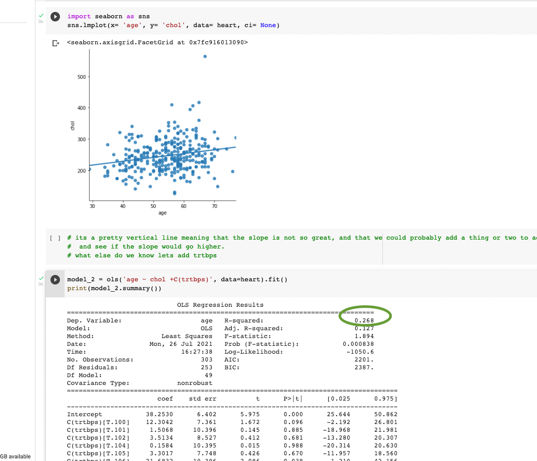Click the 'Least Squares' method text
Viewport: 537px width, 461px height.
pos(186,337)
